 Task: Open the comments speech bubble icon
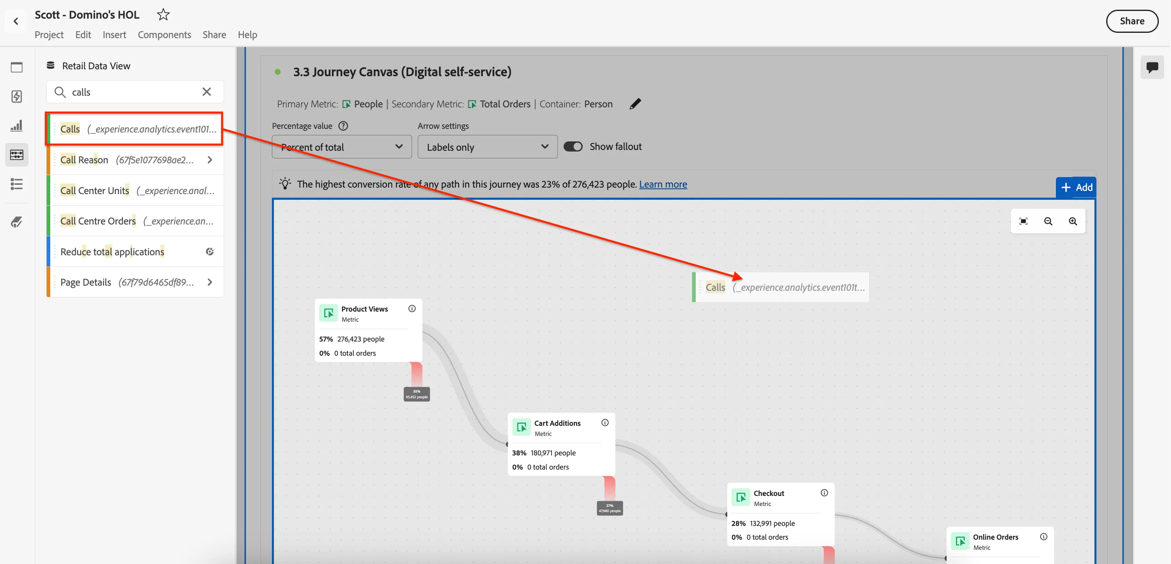[1152, 68]
